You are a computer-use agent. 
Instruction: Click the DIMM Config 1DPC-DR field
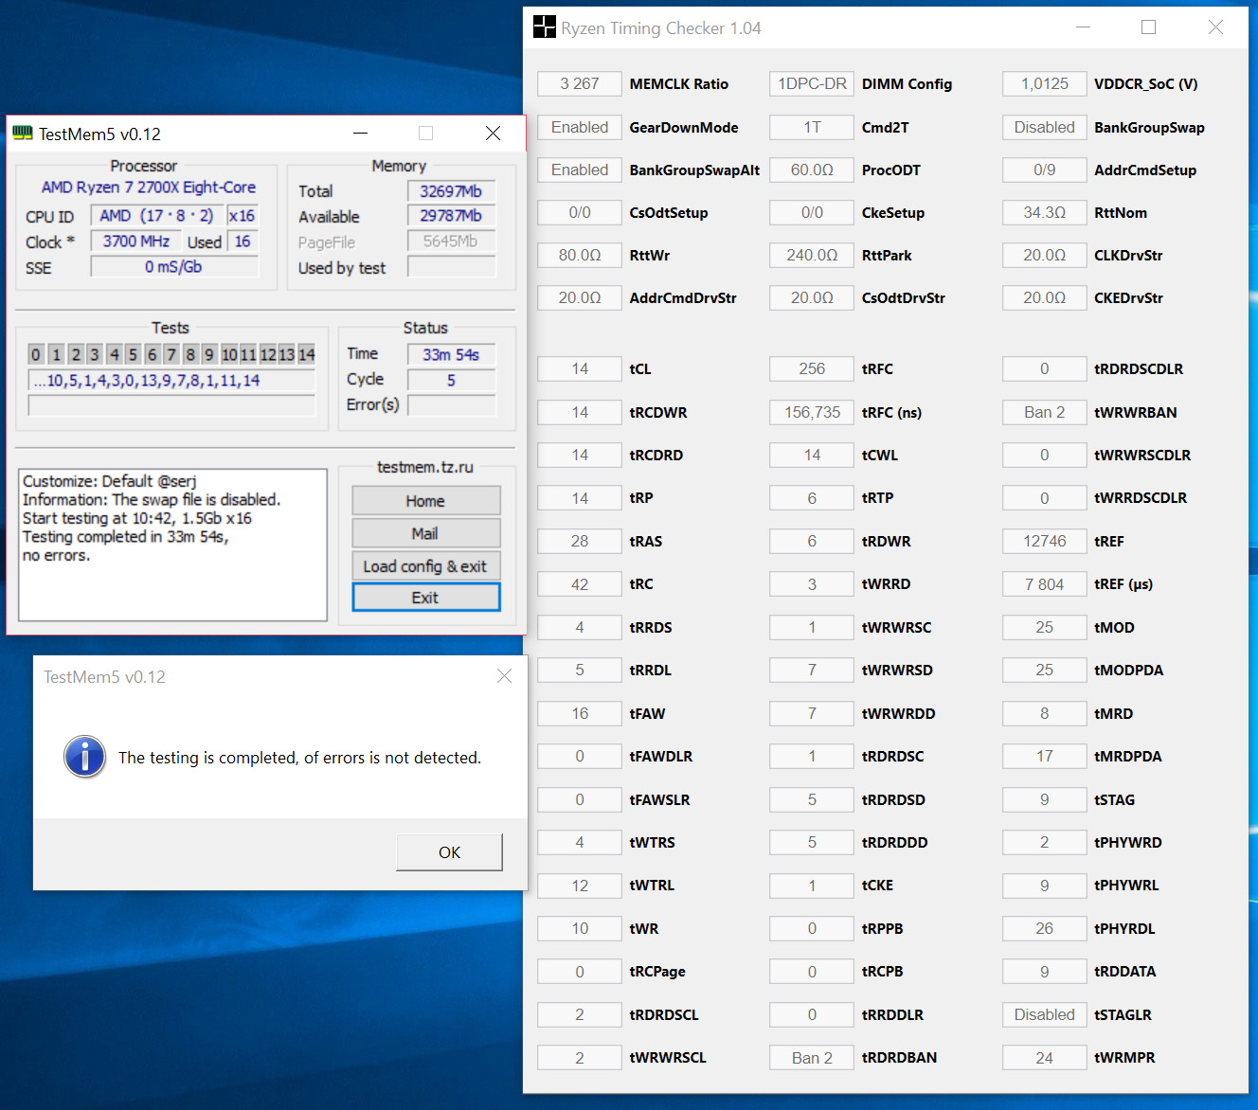[812, 83]
